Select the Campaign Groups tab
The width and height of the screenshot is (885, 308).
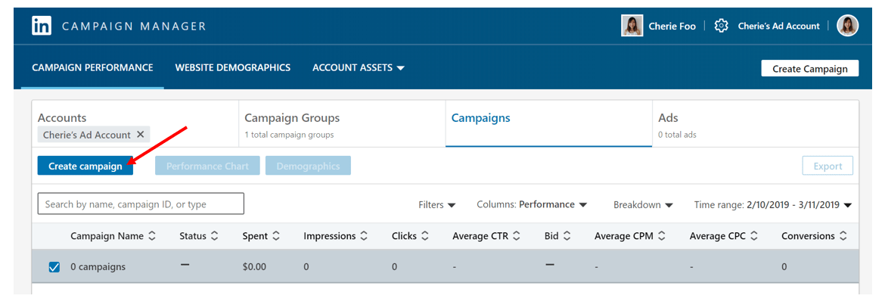click(342, 124)
